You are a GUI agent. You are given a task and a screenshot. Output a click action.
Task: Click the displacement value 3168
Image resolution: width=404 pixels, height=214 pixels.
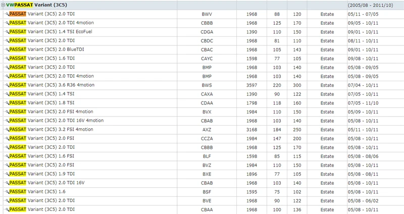click(251, 130)
